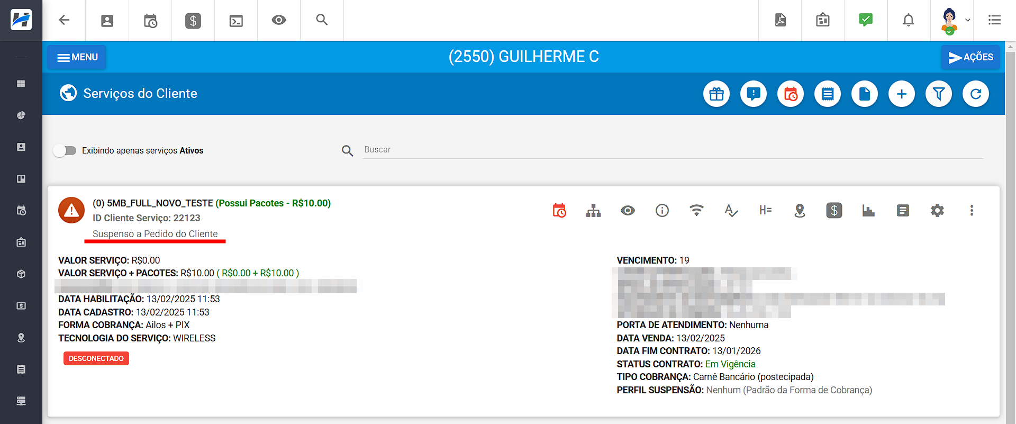Open the PDF document icon at top right

(x=781, y=20)
